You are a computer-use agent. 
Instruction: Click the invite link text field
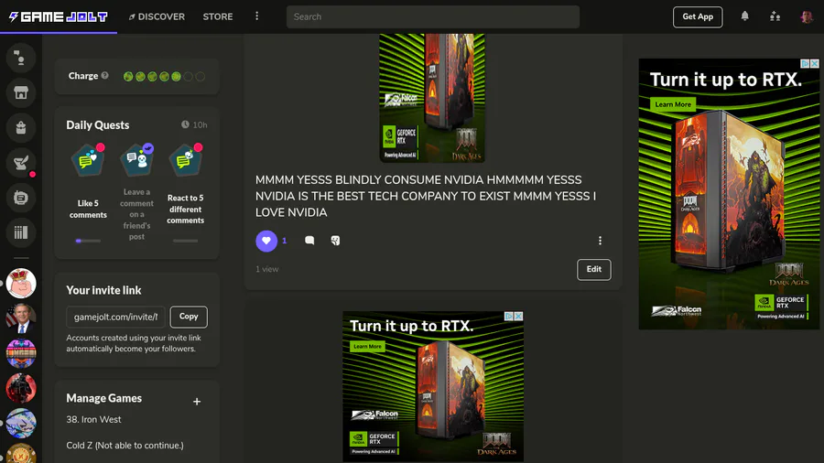point(115,318)
